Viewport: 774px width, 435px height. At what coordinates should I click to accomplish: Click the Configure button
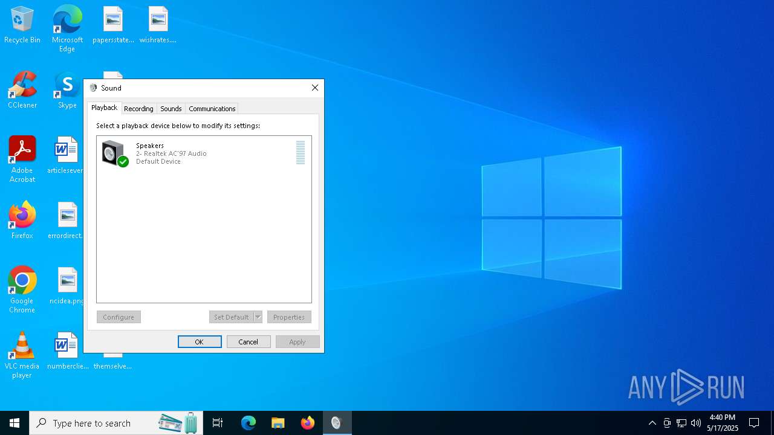coord(119,317)
